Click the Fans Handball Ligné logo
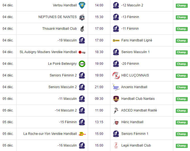The width and height of the screenshot is (190, 151). pyautogui.click(x=116, y=40)
